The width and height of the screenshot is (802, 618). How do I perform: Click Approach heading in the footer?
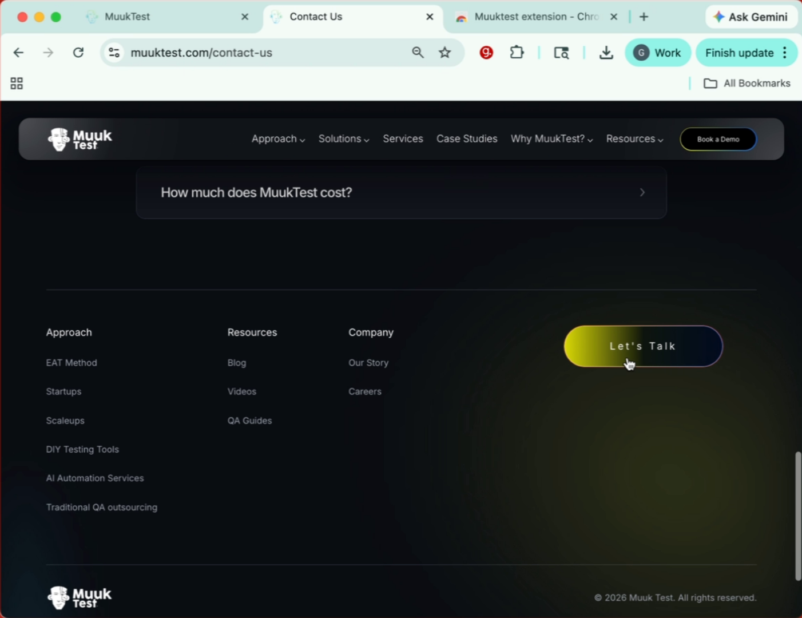(69, 332)
